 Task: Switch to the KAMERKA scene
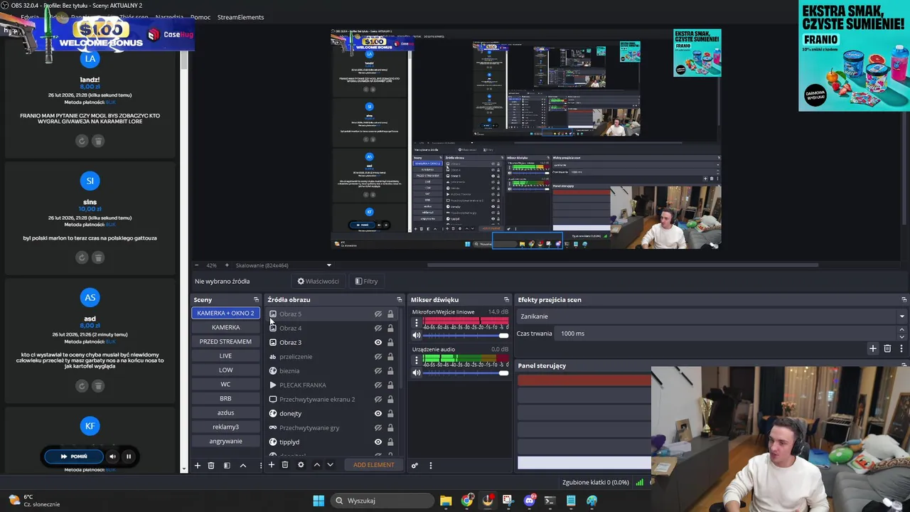point(225,327)
